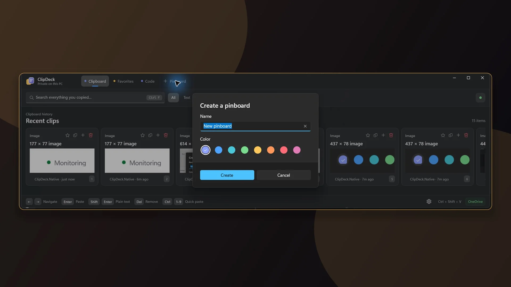This screenshot has width=511, height=287.
Task: Delete the 437 × 78 image clip numbered 5
Action: coord(391,135)
